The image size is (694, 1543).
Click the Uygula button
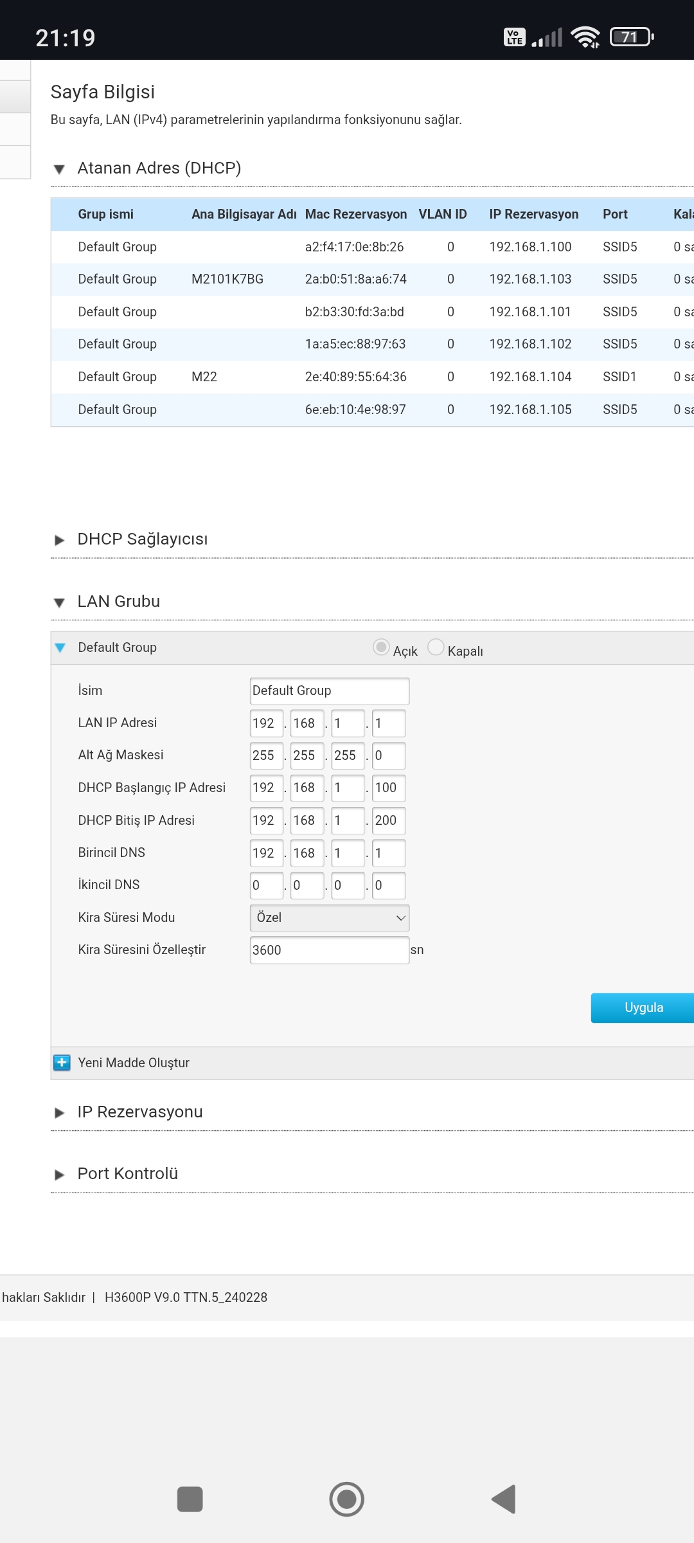tap(643, 1007)
